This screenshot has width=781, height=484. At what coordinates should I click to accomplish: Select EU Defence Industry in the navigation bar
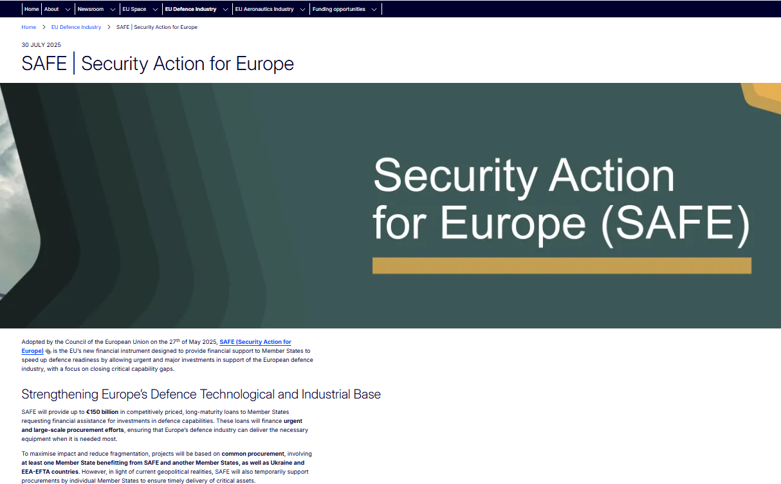(x=190, y=9)
